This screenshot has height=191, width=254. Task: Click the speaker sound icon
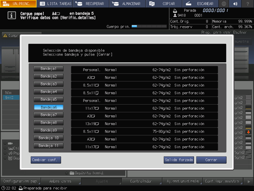click(x=235, y=3)
